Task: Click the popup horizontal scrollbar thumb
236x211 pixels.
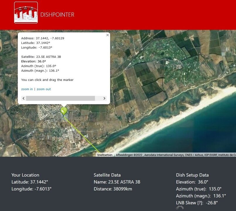Action: point(60,98)
